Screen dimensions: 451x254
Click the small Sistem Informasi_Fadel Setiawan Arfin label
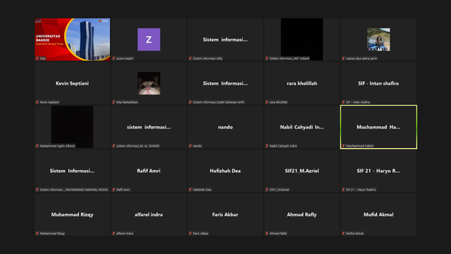(218, 102)
